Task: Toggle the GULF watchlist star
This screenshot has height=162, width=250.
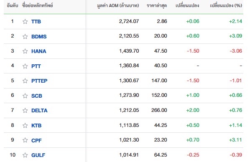Action: tap(25, 155)
